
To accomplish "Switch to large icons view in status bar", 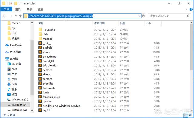I will tap(190, 115).
